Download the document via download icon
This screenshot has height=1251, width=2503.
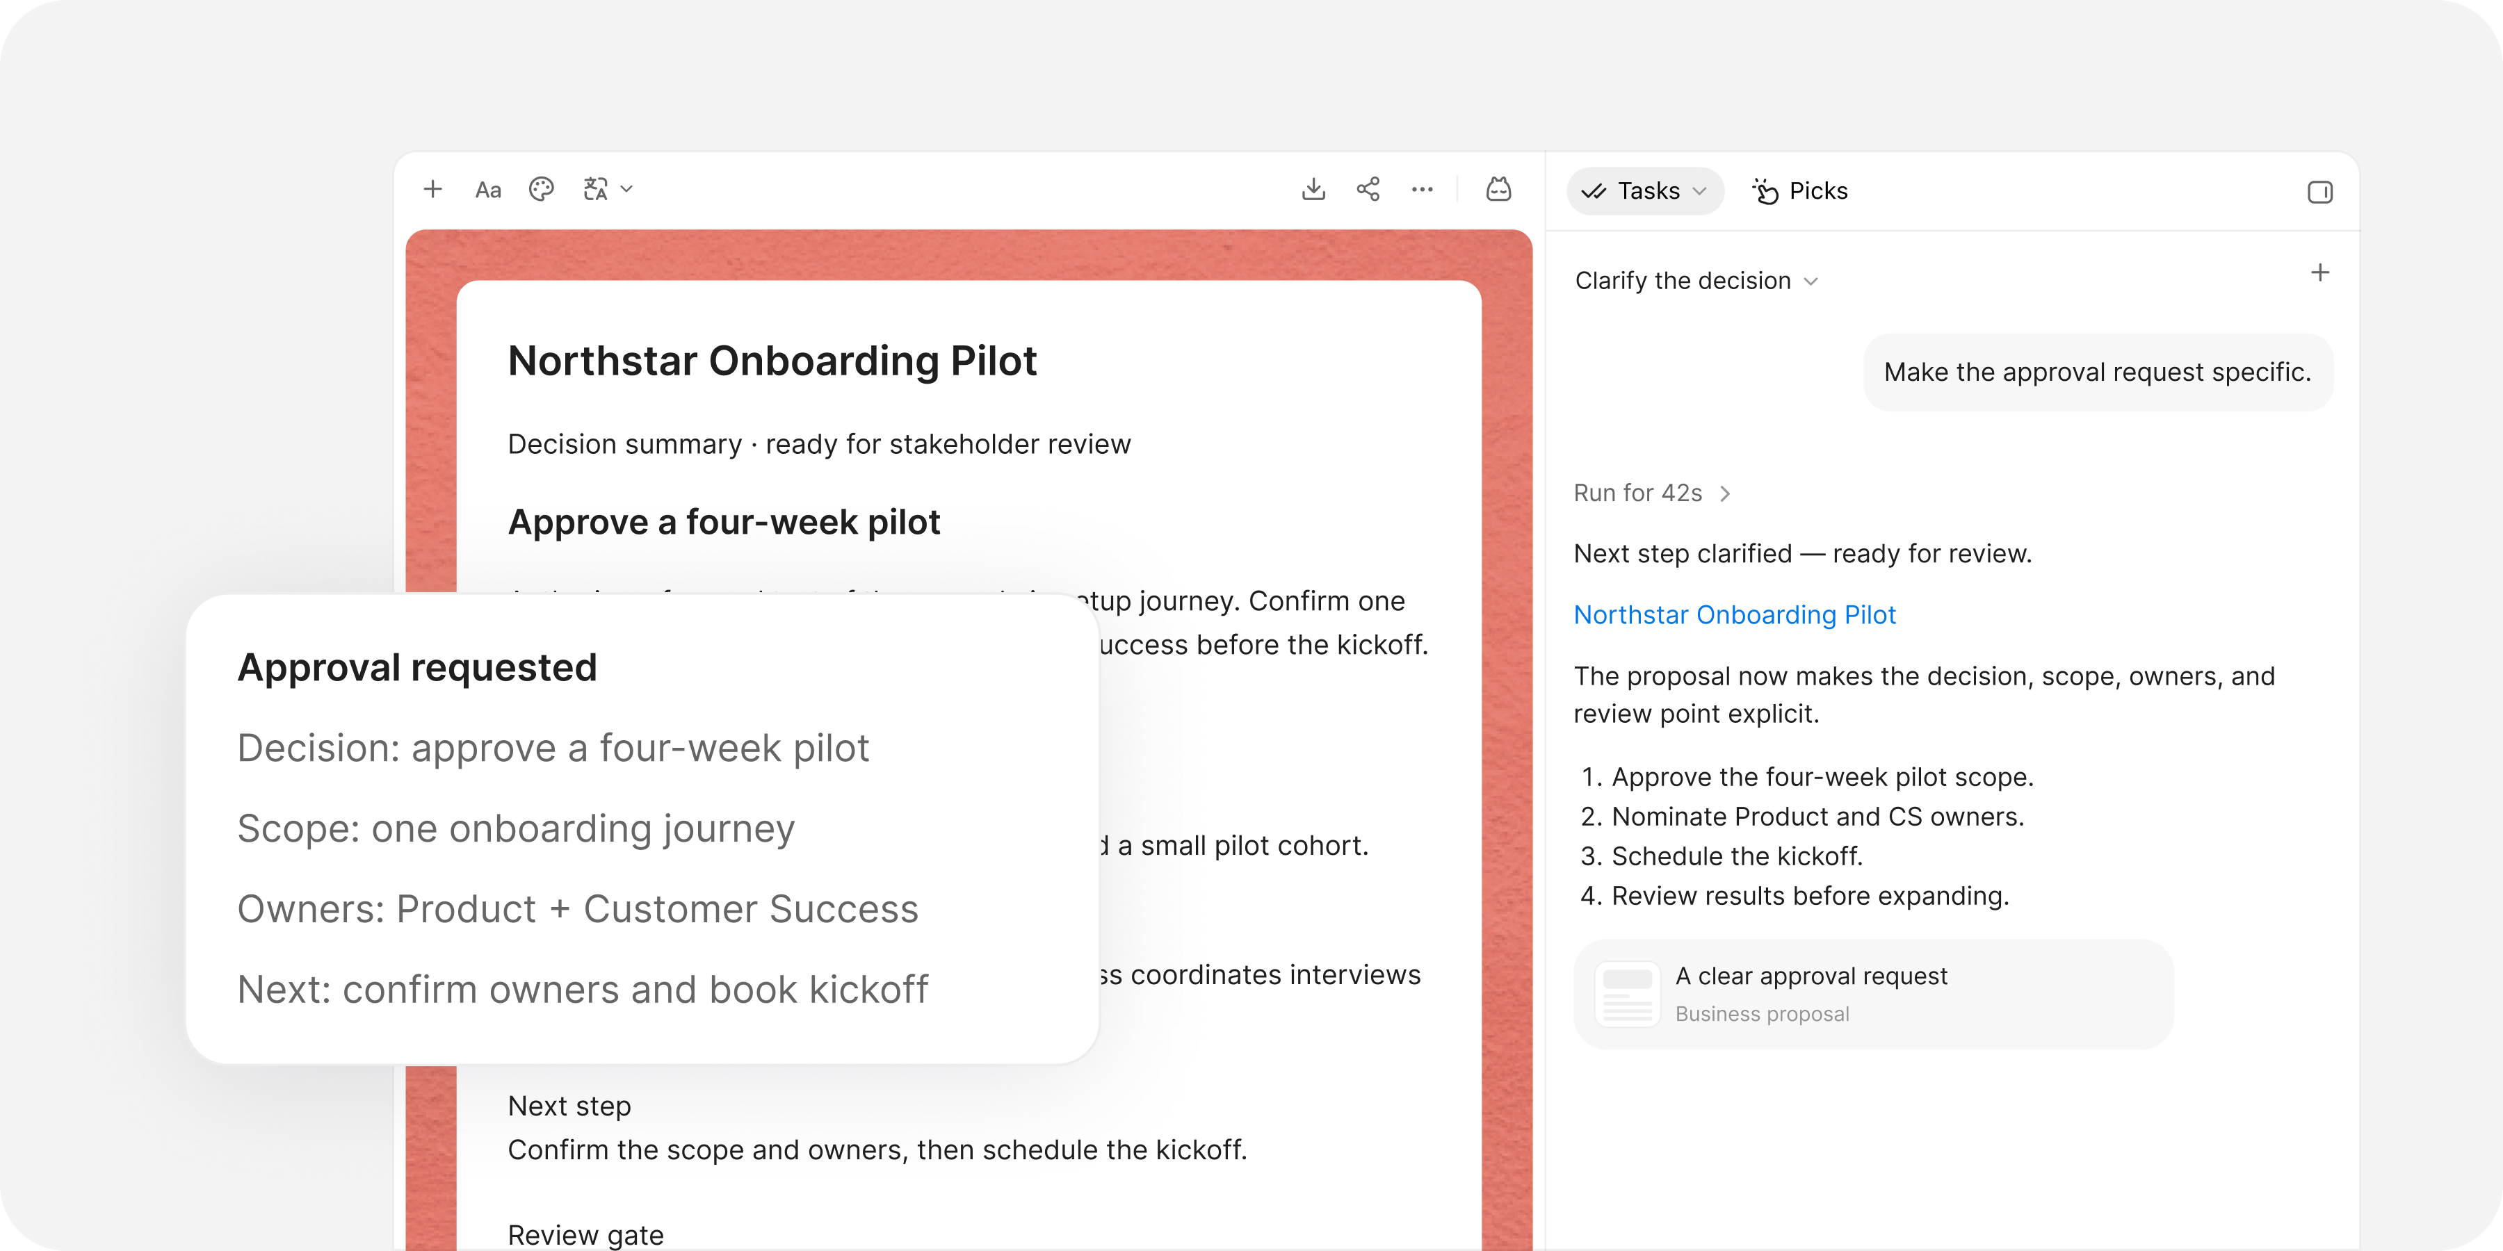[x=1313, y=190]
